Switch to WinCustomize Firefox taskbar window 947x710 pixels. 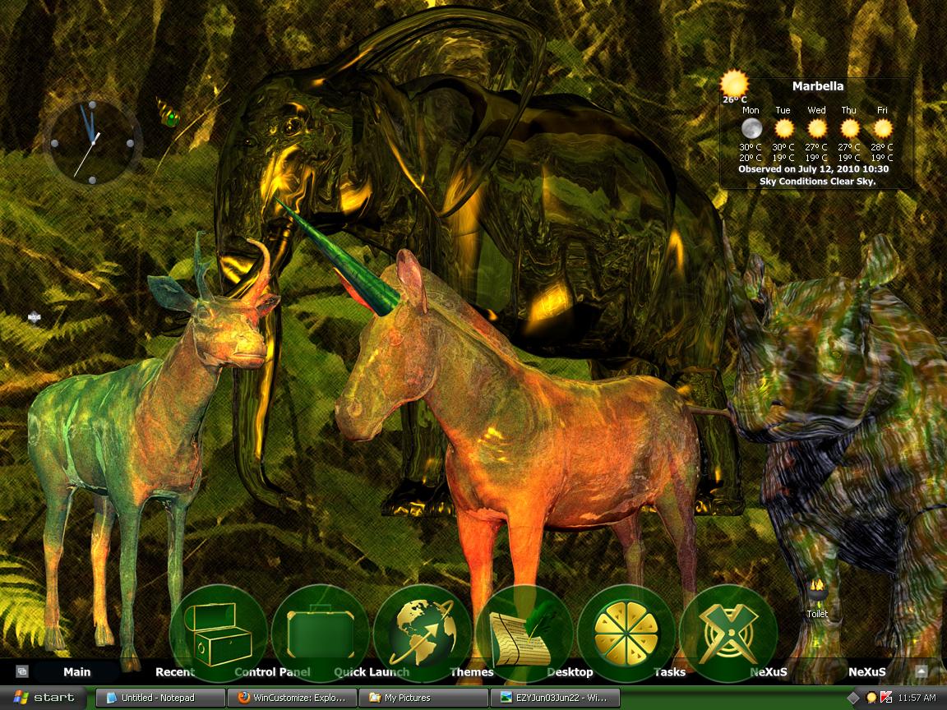(292, 698)
